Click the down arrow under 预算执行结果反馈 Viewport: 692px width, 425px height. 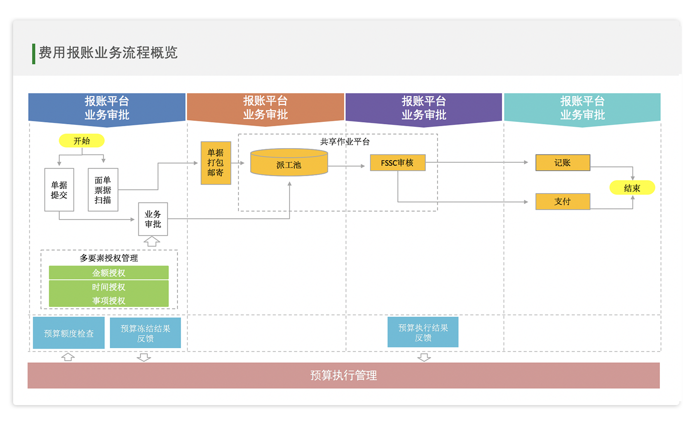click(424, 357)
